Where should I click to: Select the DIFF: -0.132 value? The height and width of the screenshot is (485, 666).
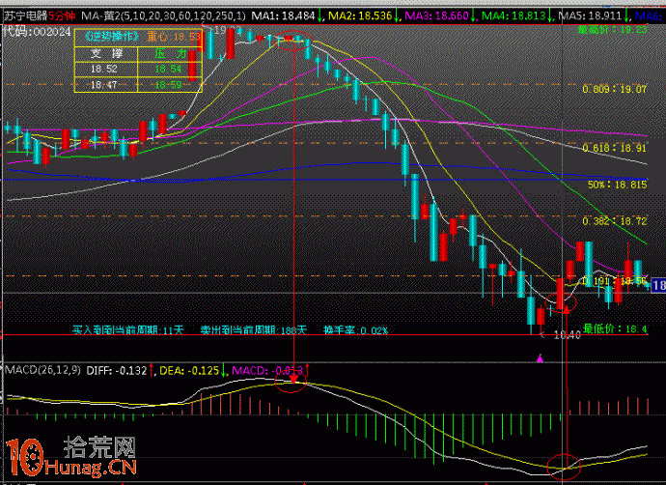(x=117, y=370)
